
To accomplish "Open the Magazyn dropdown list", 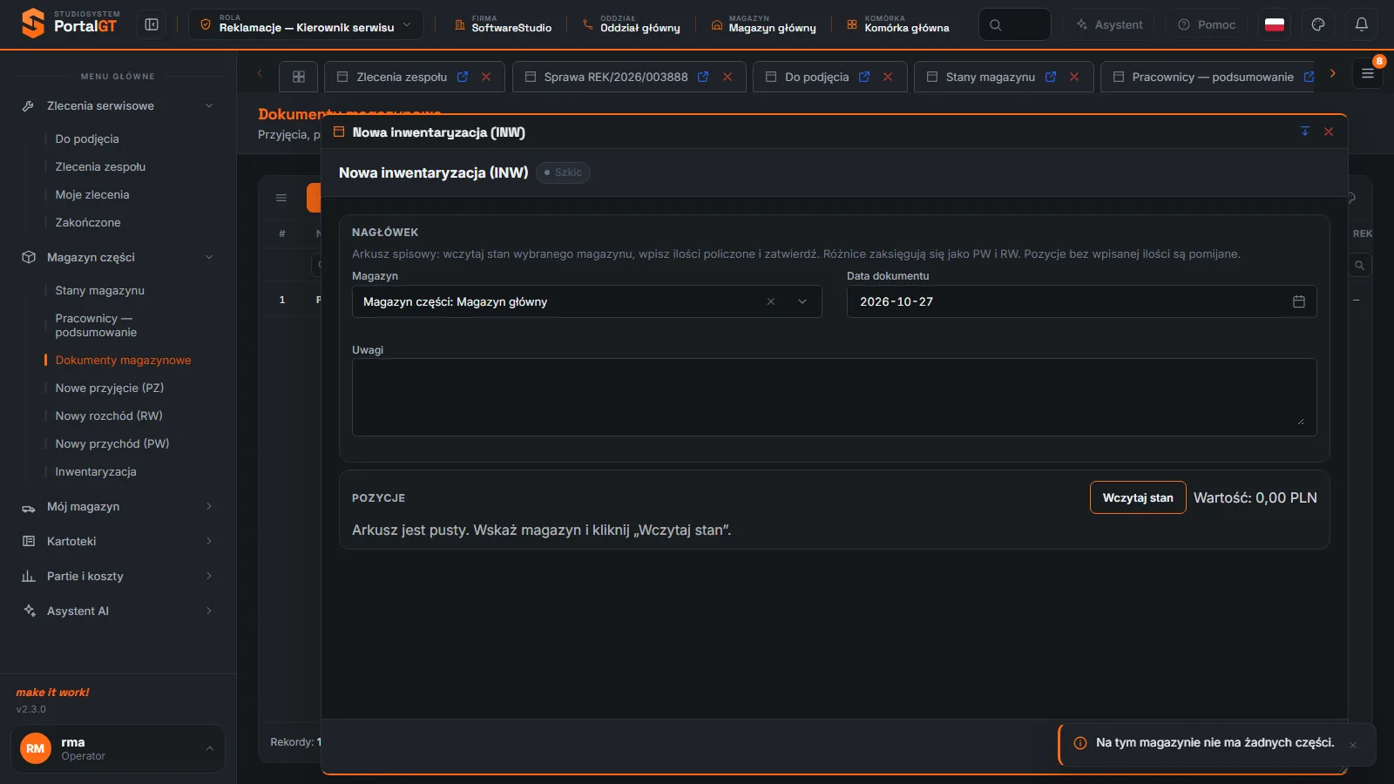I will coord(802,301).
